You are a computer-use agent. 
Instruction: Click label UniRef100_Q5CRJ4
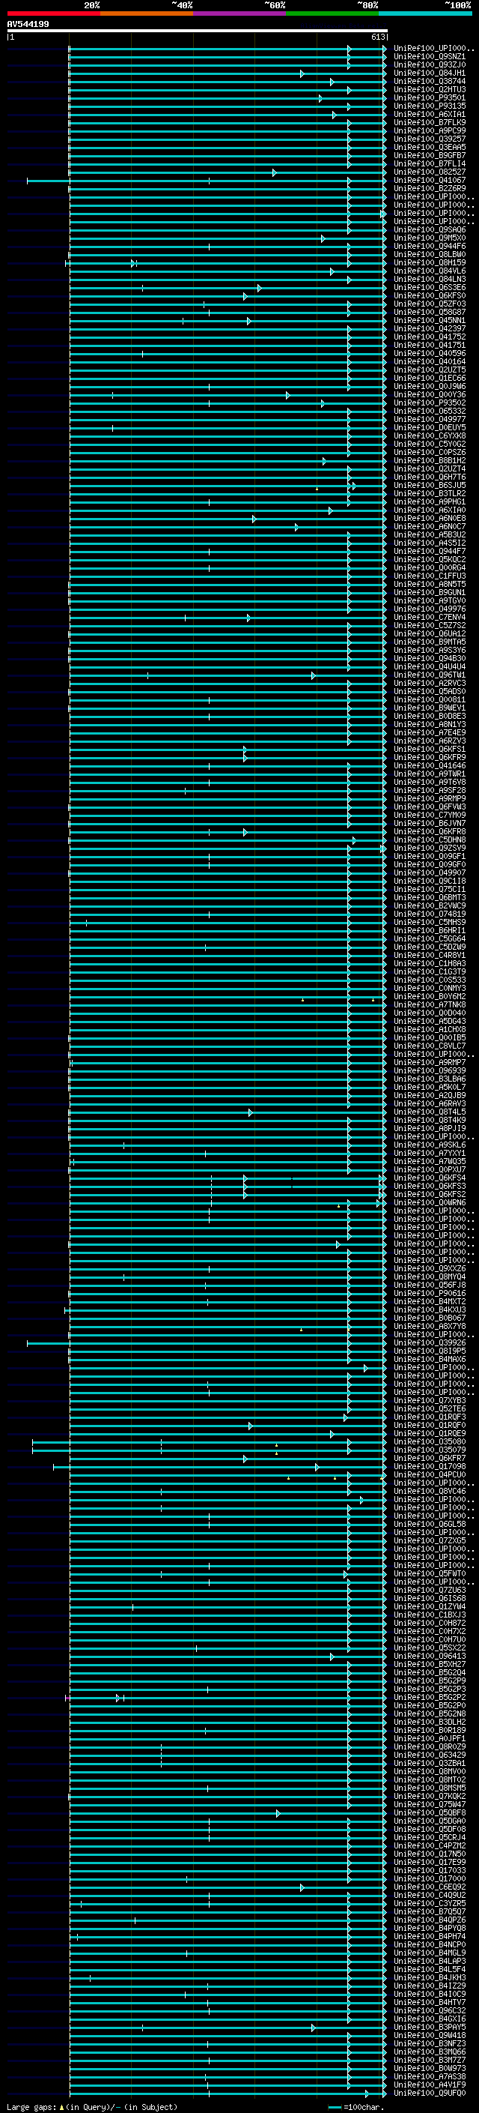click(x=430, y=1837)
